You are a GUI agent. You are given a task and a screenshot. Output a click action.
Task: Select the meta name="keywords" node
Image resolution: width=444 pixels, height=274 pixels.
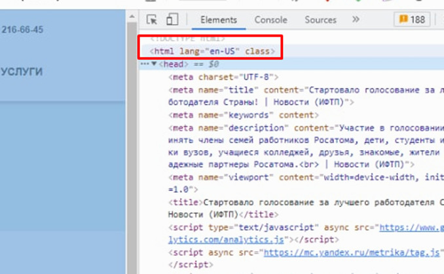coord(244,115)
